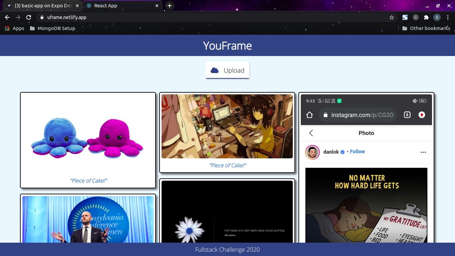Close the React App tab

pos(157,6)
